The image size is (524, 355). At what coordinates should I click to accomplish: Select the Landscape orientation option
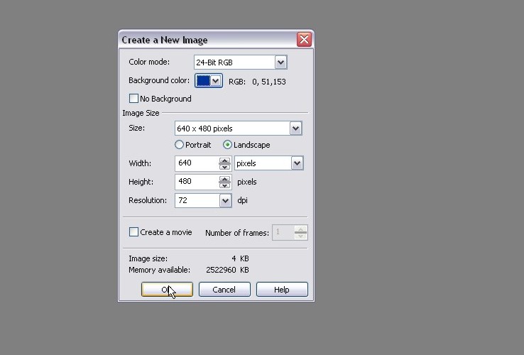(228, 145)
